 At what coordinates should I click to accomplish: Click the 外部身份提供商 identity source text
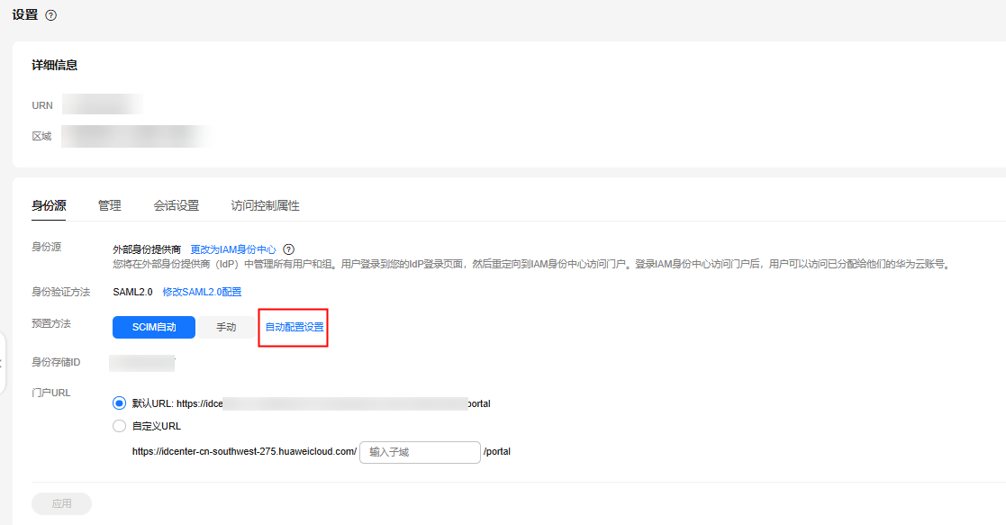pyautogui.click(x=147, y=249)
